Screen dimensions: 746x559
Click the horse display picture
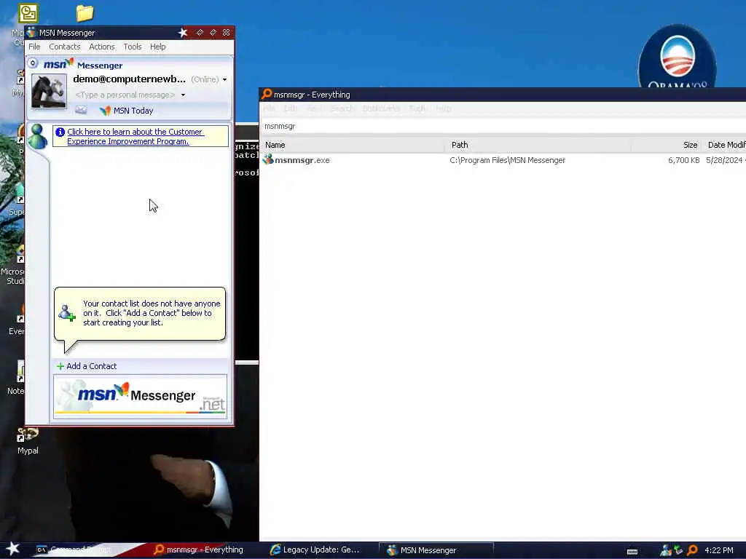[x=49, y=91]
